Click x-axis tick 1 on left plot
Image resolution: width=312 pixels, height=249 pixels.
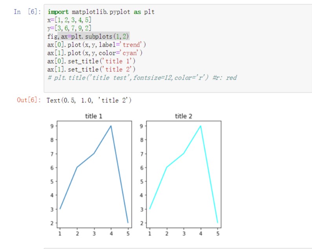[60, 233]
